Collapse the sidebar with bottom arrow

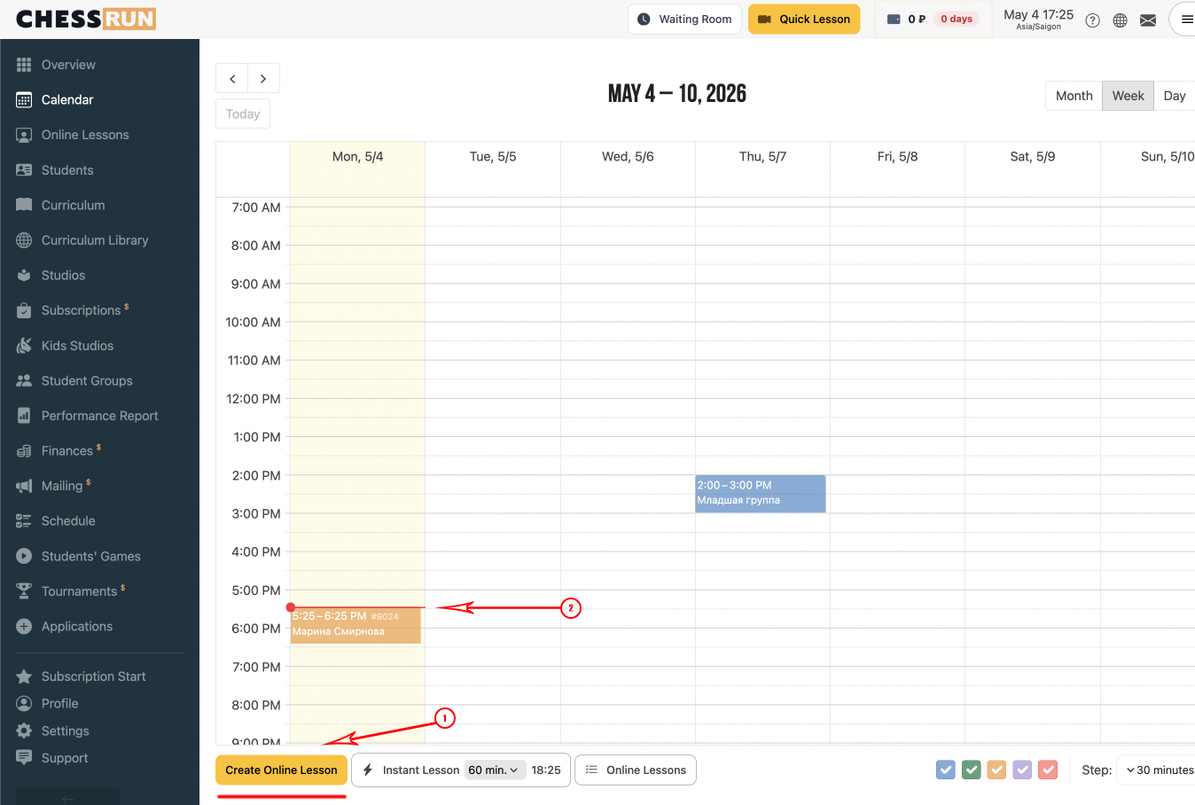(x=67, y=797)
